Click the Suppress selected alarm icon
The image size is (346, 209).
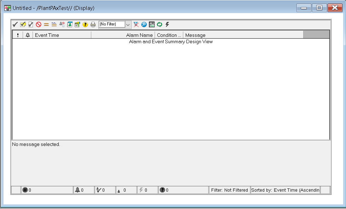46,24
